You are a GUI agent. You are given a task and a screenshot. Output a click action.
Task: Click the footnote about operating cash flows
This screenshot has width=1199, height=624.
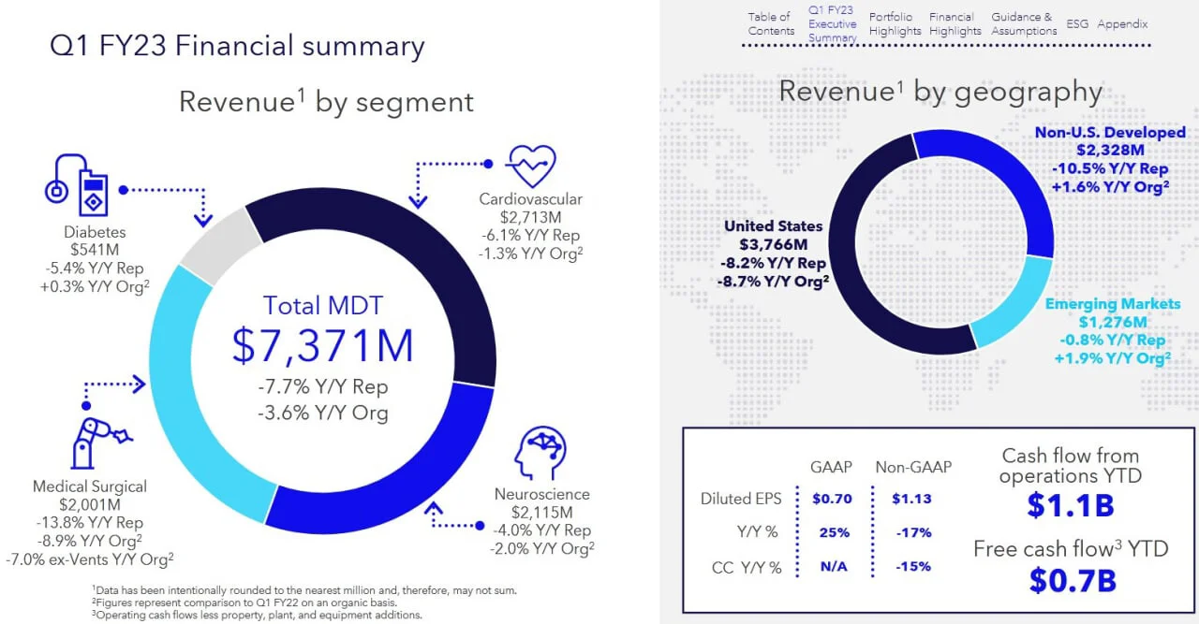(x=258, y=615)
